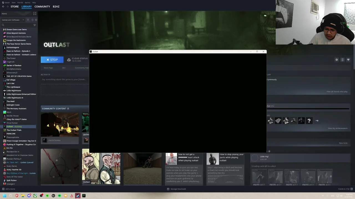Click the sort-ascending arrow in library filter
The image size is (355, 199).
pos(28,20)
